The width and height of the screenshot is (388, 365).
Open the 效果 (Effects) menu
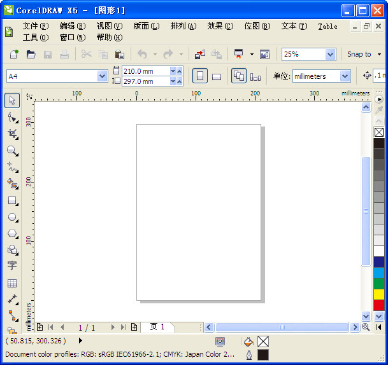(220, 26)
